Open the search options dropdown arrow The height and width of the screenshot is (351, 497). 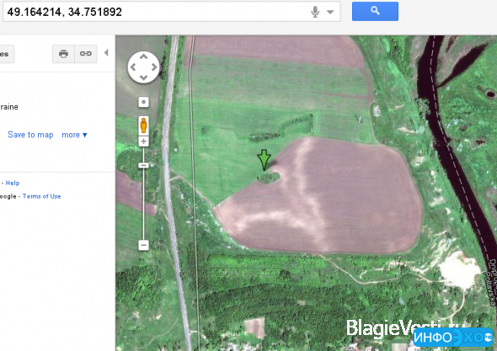[x=330, y=12]
